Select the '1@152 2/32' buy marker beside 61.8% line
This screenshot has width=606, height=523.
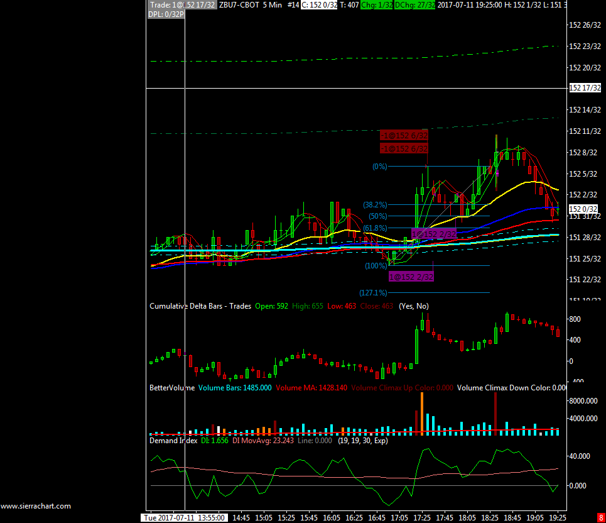coord(434,234)
